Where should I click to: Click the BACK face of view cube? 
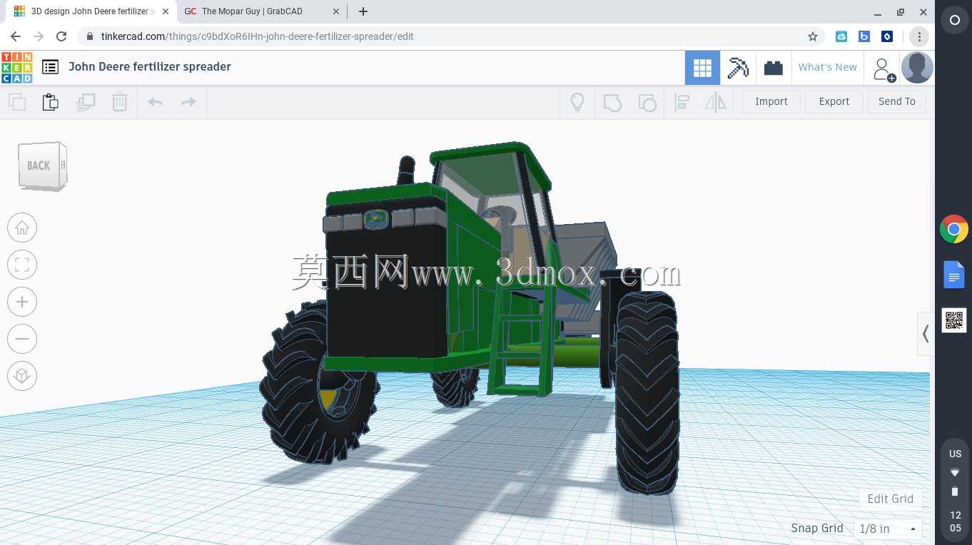[x=39, y=166]
